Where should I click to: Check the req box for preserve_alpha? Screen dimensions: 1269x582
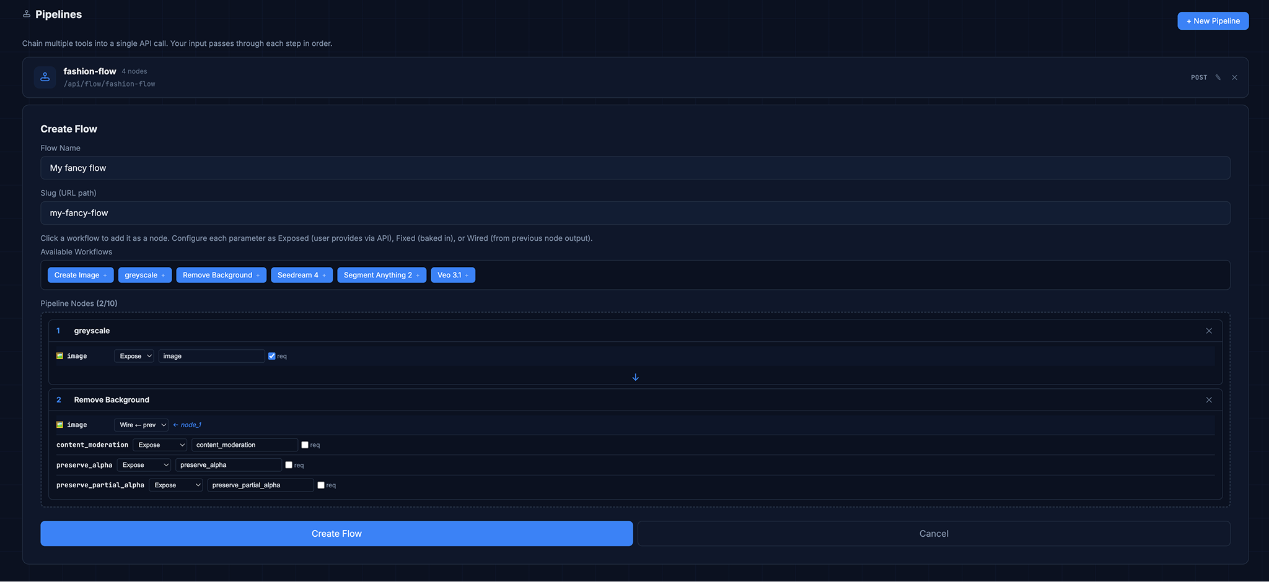(289, 465)
